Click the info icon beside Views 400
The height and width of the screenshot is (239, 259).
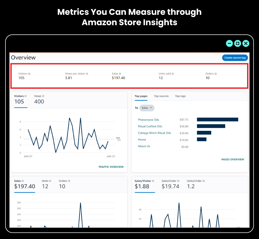tap(43, 96)
